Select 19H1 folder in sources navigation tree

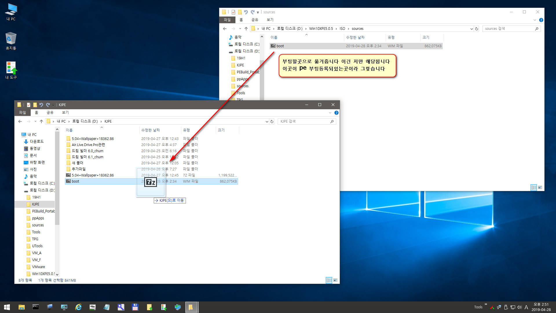(241, 58)
